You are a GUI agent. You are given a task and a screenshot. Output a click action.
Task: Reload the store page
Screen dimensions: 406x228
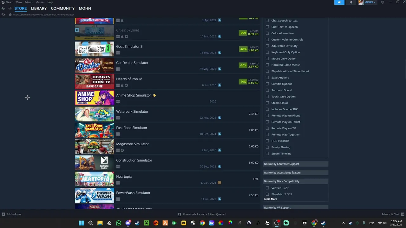point(3,15)
